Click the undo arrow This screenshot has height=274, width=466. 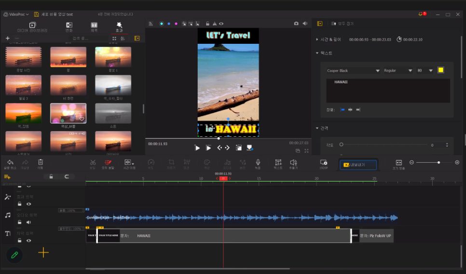click(x=10, y=164)
